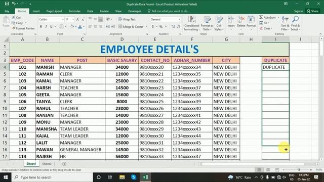
Task: Toggle Wrap Text
Action: click(127, 19)
